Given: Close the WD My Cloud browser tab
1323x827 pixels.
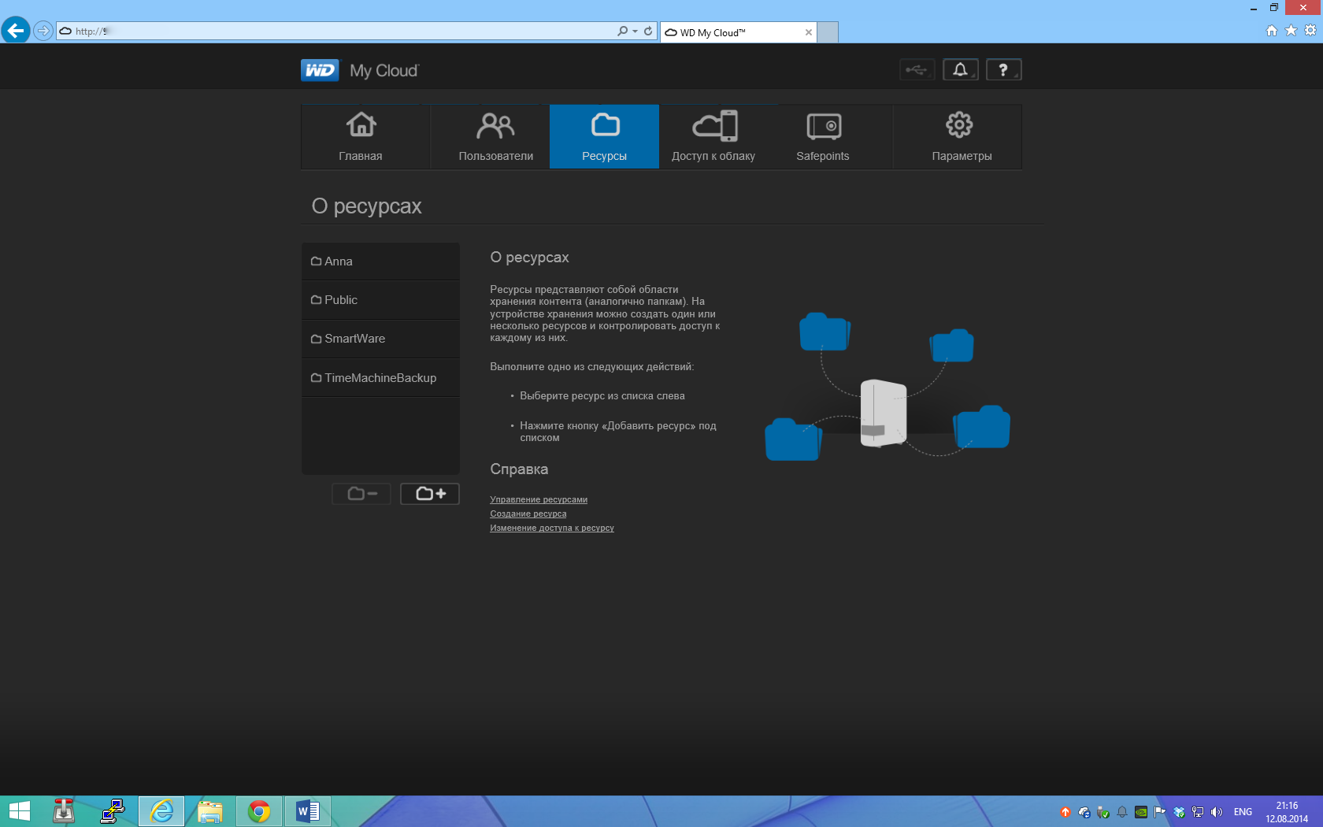Looking at the screenshot, I should point(808,32).
